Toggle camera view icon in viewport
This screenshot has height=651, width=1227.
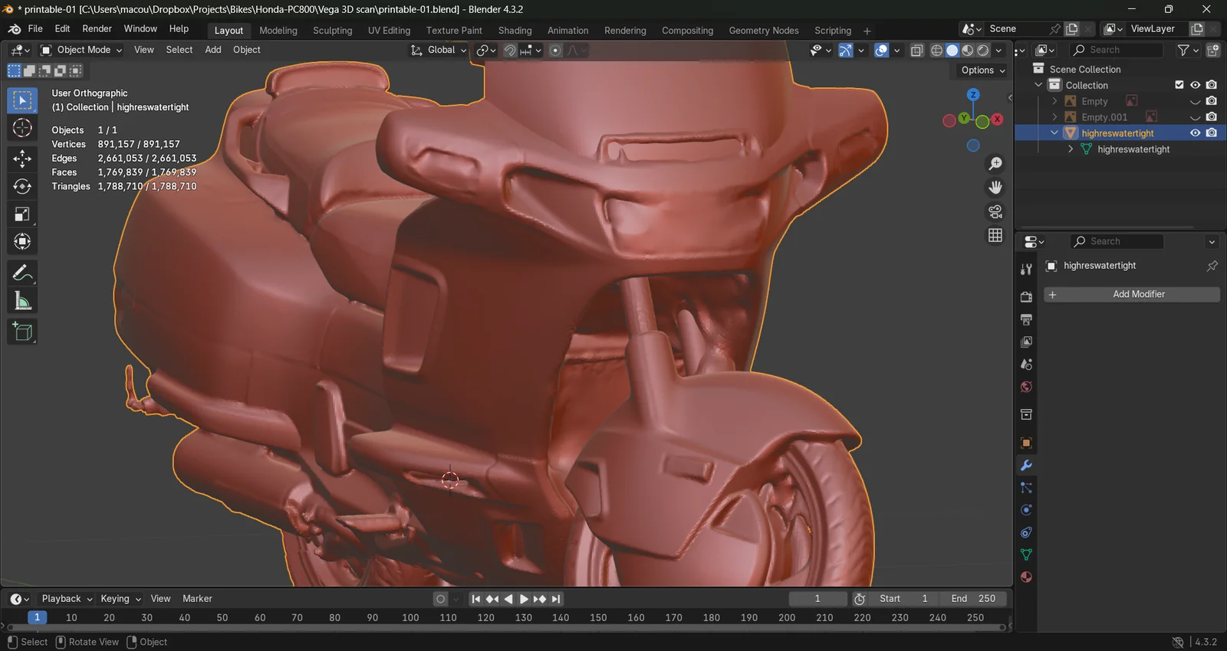[x=995, y=211]
